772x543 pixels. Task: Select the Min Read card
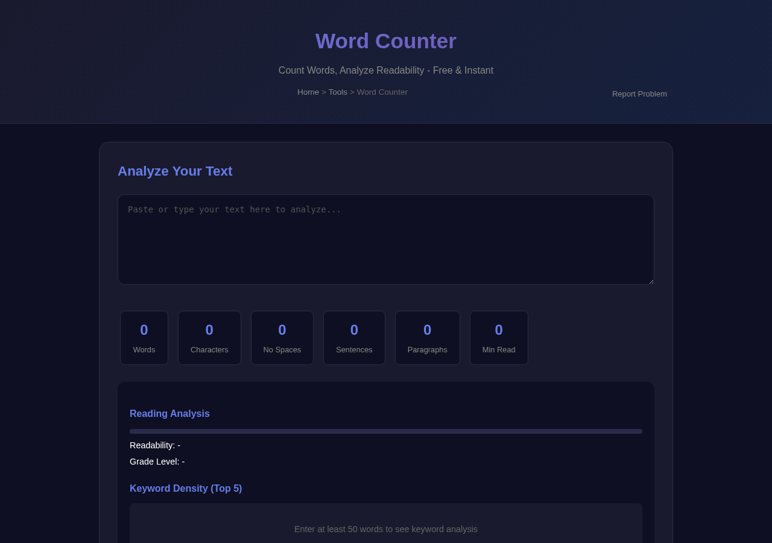(499, 338)
